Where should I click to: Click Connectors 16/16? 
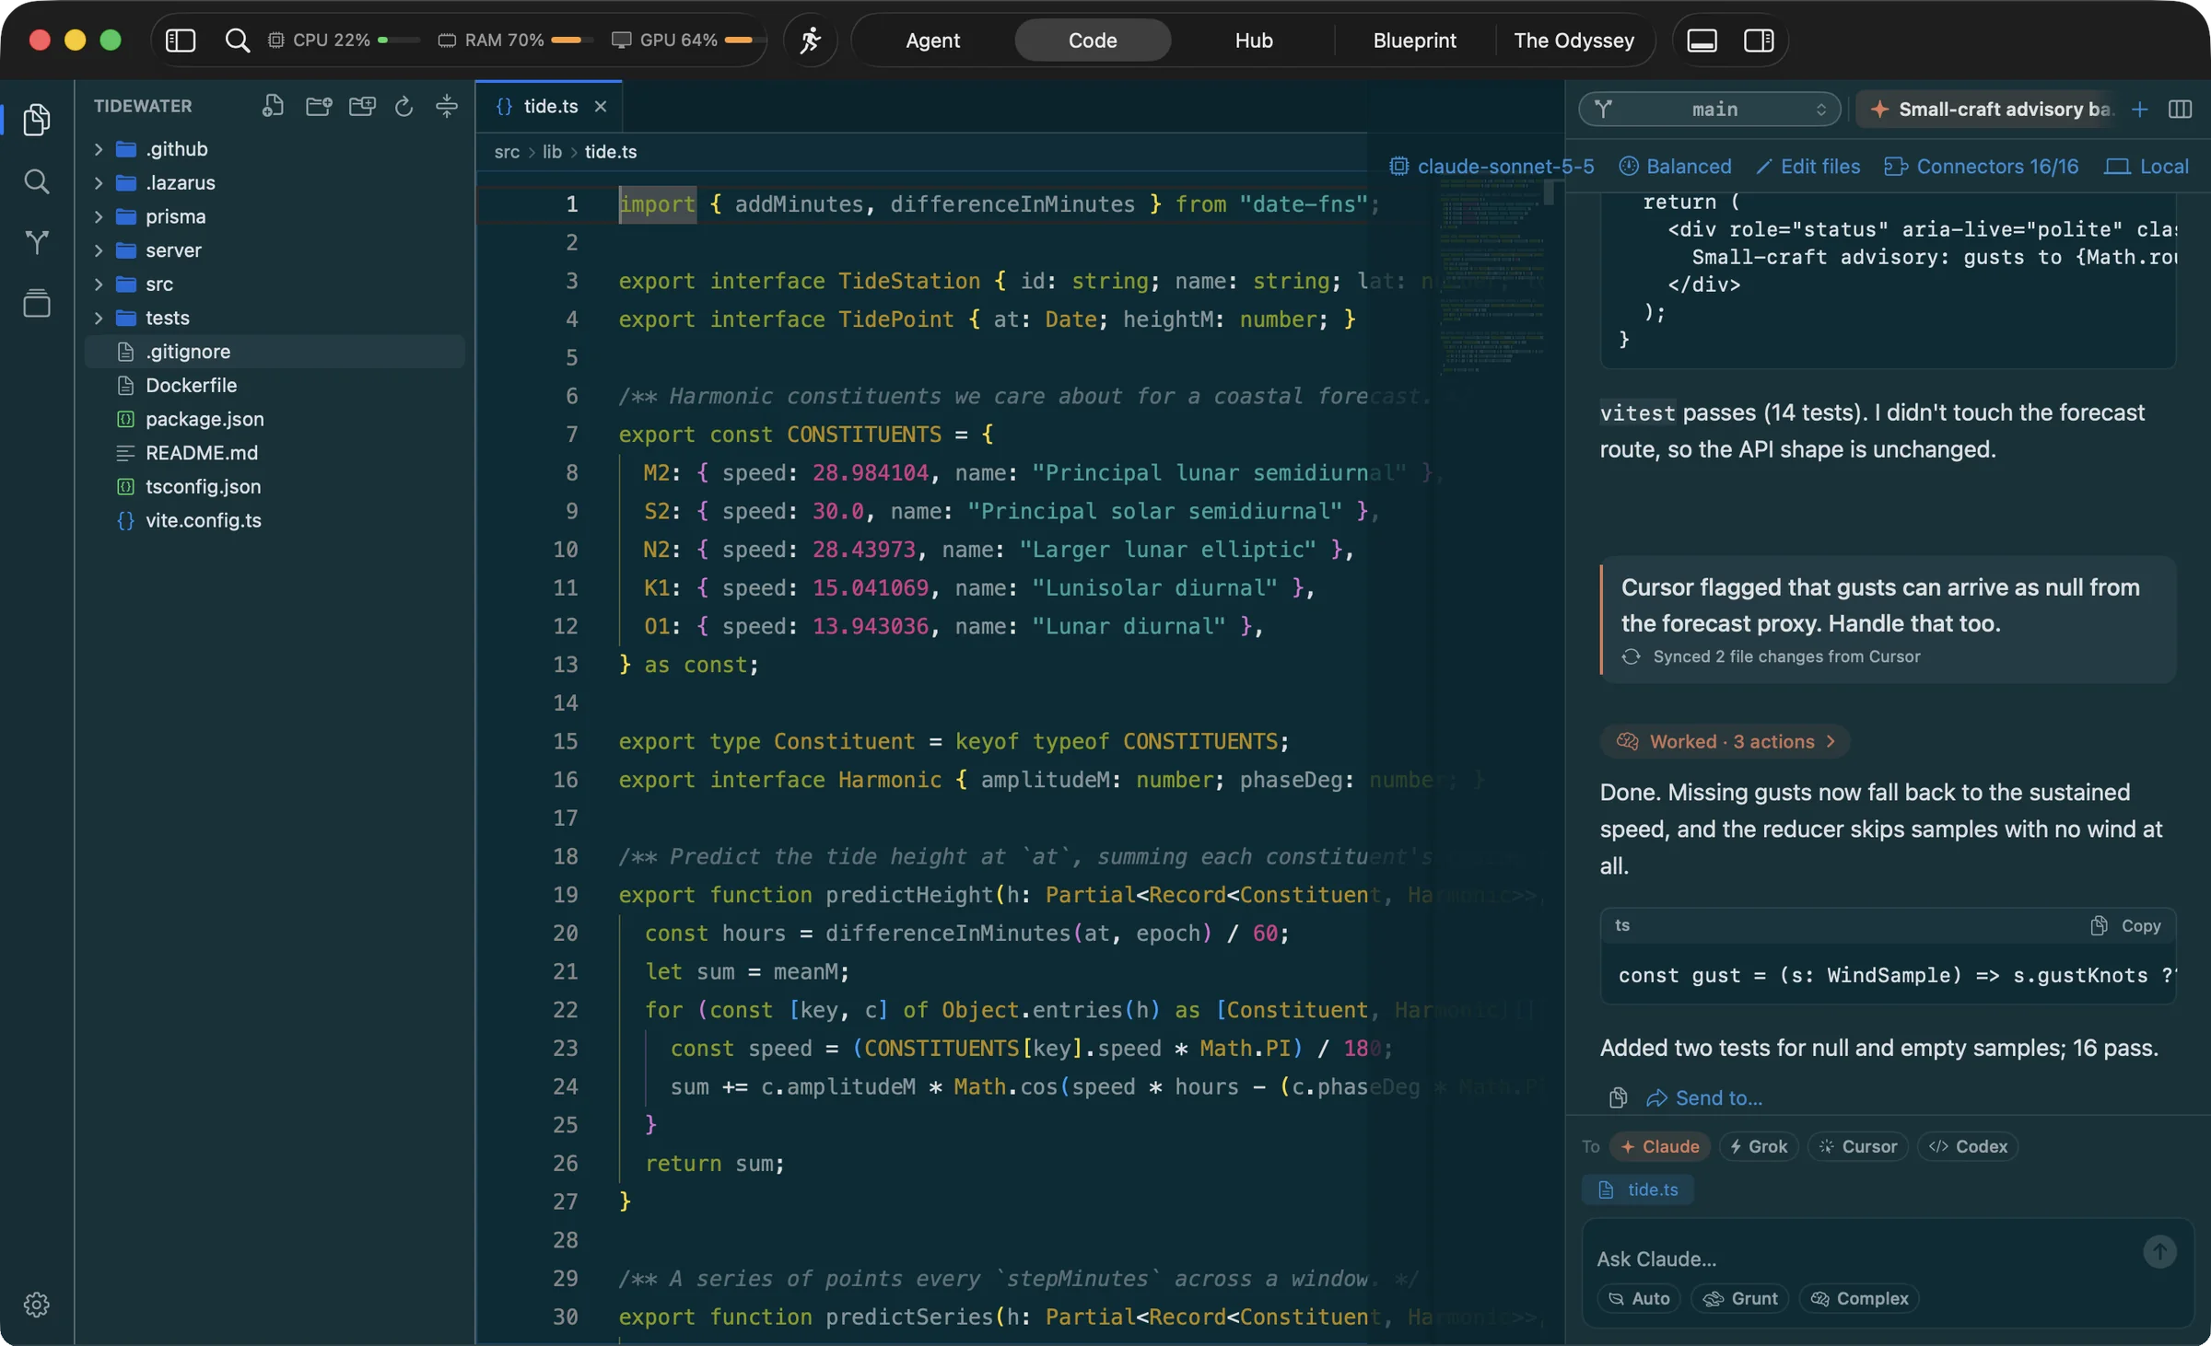1982,167
